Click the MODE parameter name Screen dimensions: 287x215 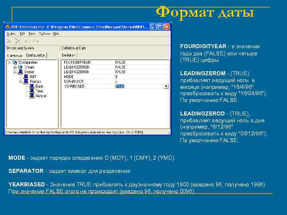coord(69,76)
